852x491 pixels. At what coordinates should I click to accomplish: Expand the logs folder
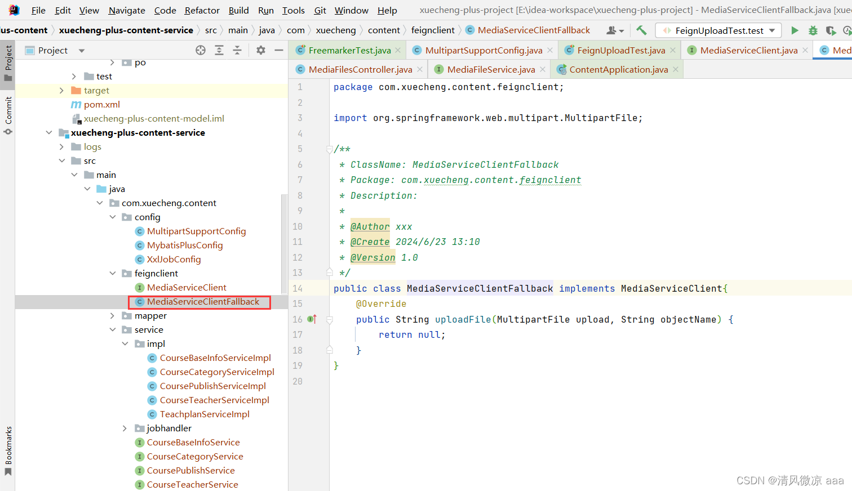[x=61, y=146]
